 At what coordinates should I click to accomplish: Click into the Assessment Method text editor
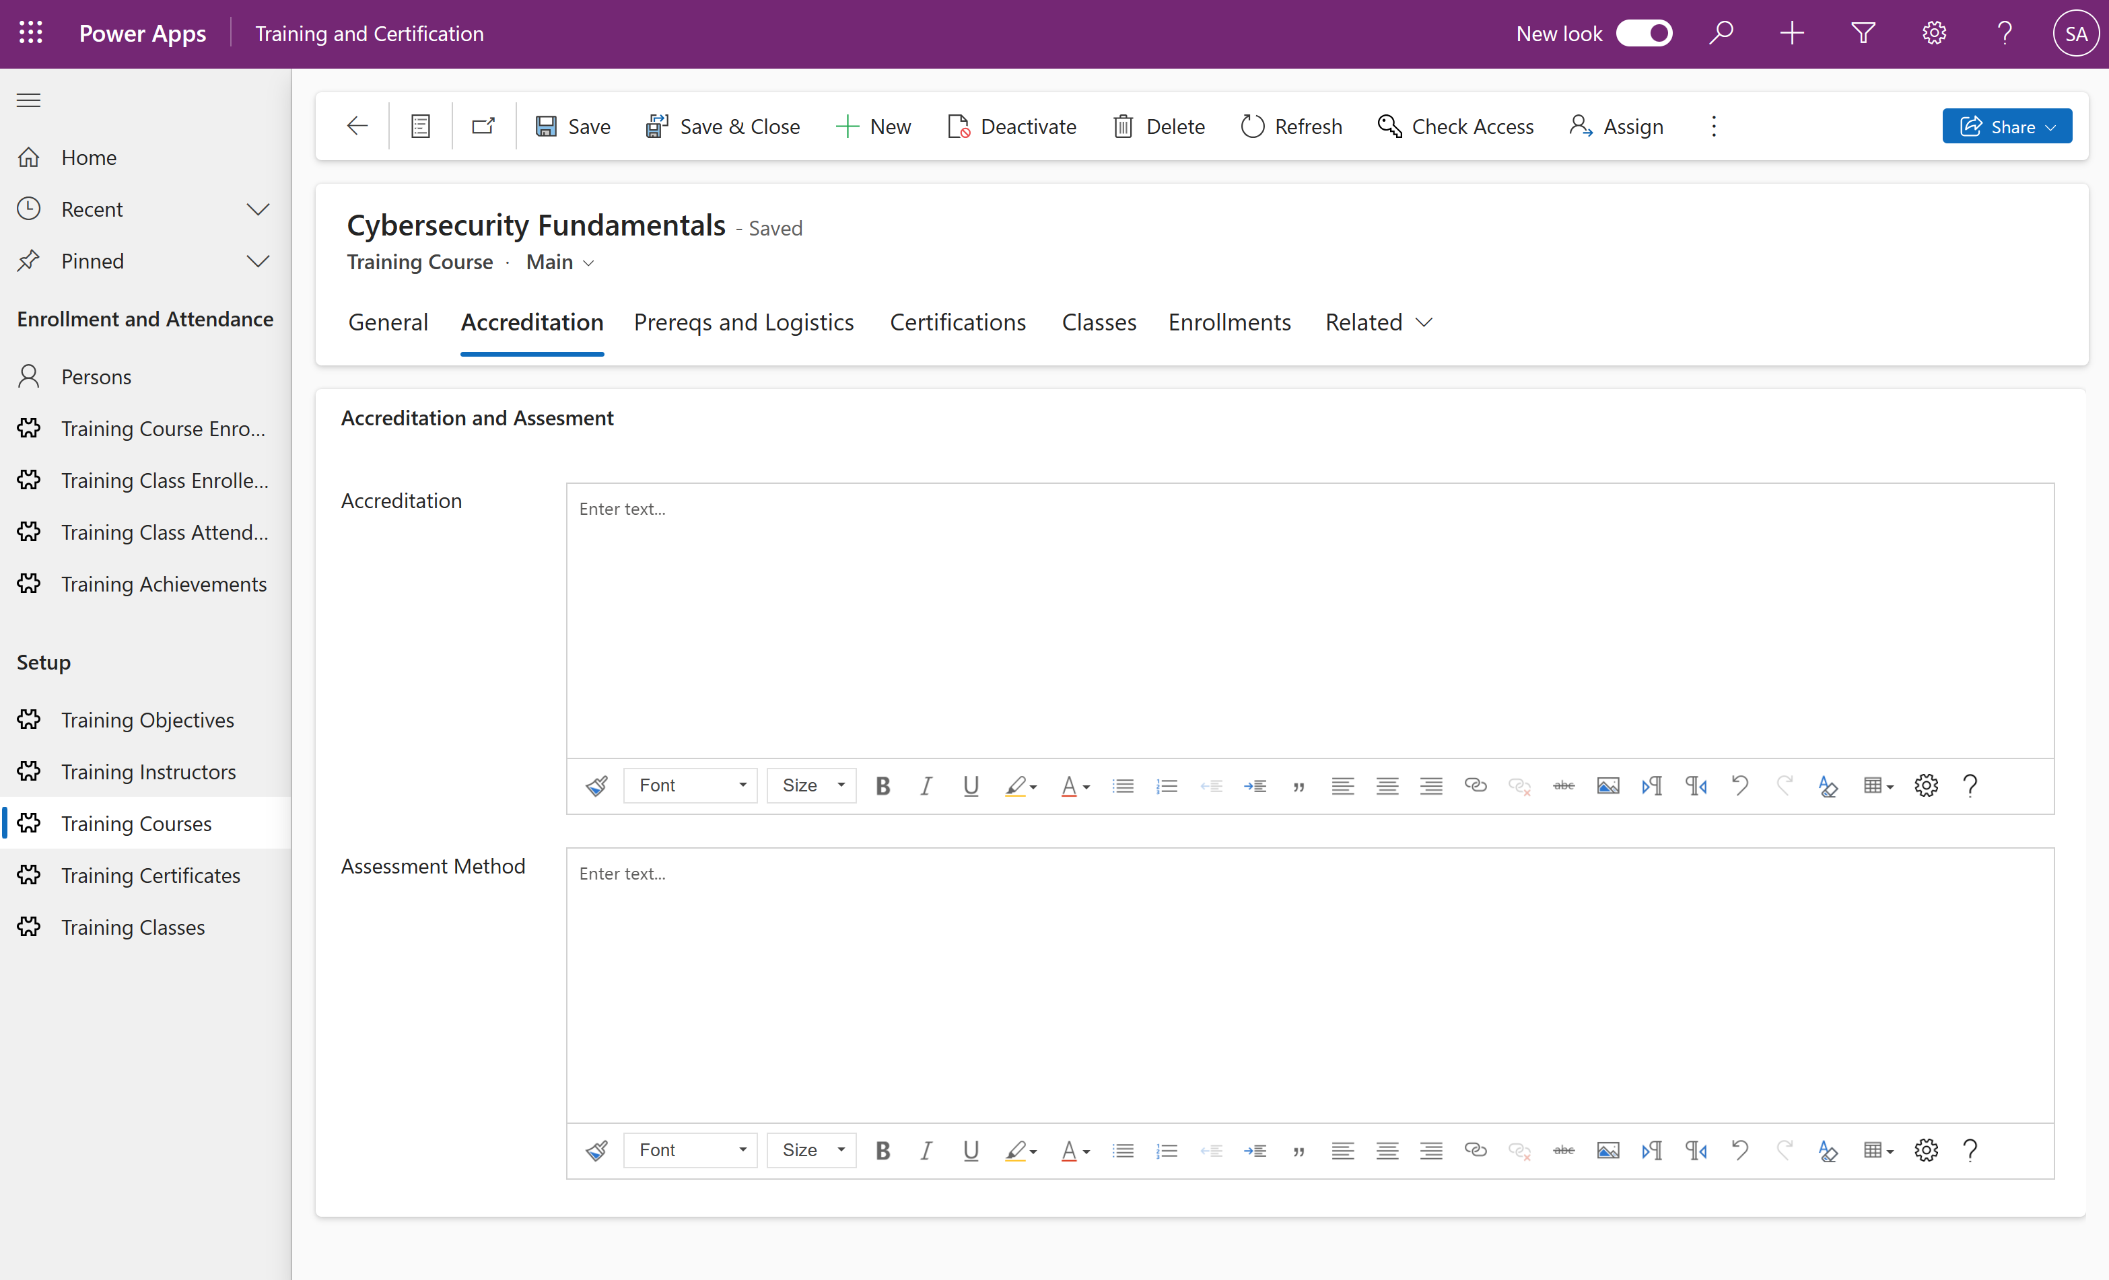tap(1309, 985)
